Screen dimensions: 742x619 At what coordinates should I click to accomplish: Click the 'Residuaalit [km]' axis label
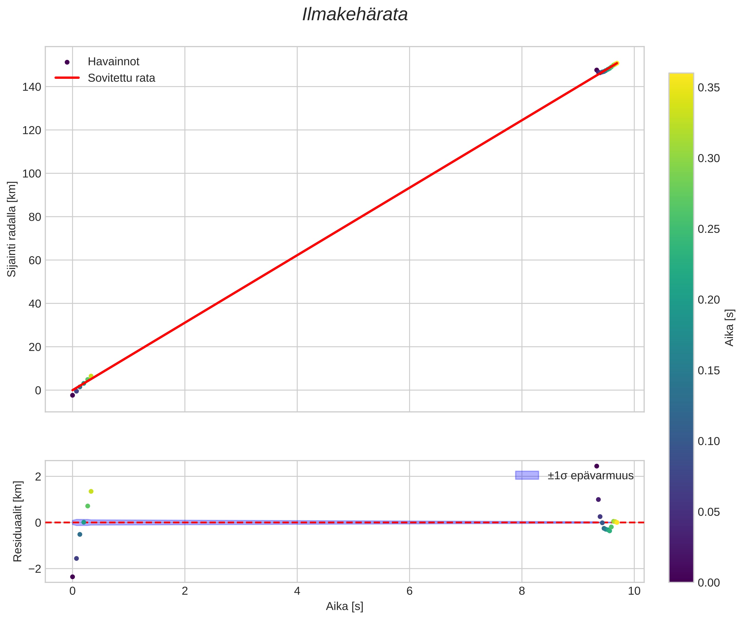coord(17,521)
